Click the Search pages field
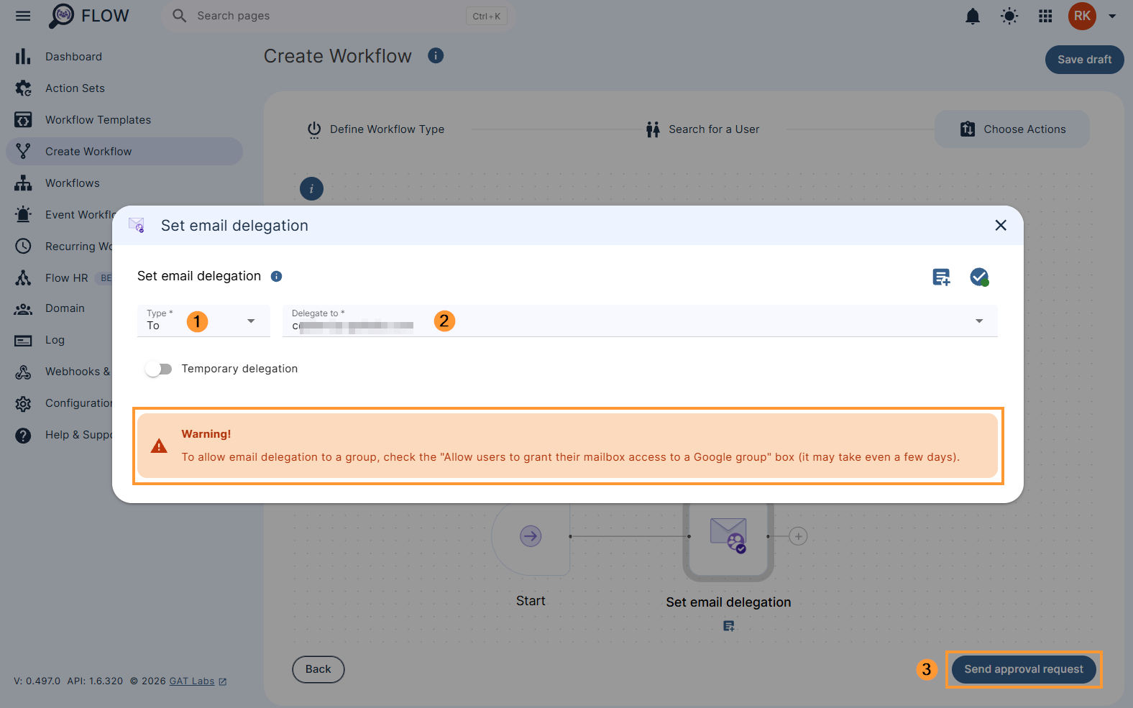1133x708 pixels. tap(338, 16)
